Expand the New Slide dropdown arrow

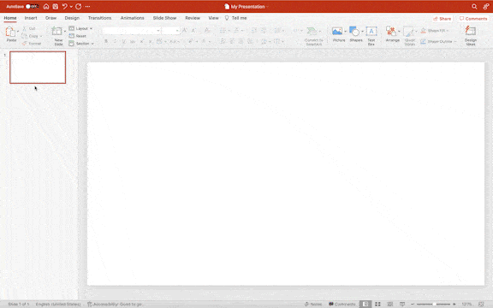pyautogui.click(x=65, y=31)
